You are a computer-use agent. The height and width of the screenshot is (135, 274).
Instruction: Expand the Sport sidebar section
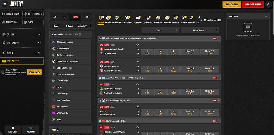click(x=39, y=53)
